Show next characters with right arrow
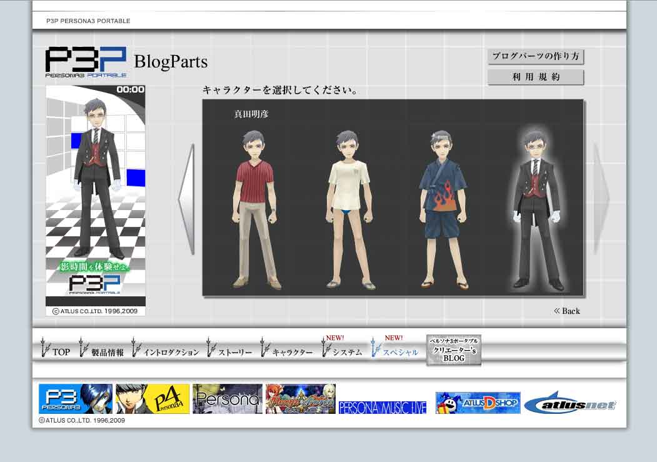This screenshot has height=462, width=657. 600,198
